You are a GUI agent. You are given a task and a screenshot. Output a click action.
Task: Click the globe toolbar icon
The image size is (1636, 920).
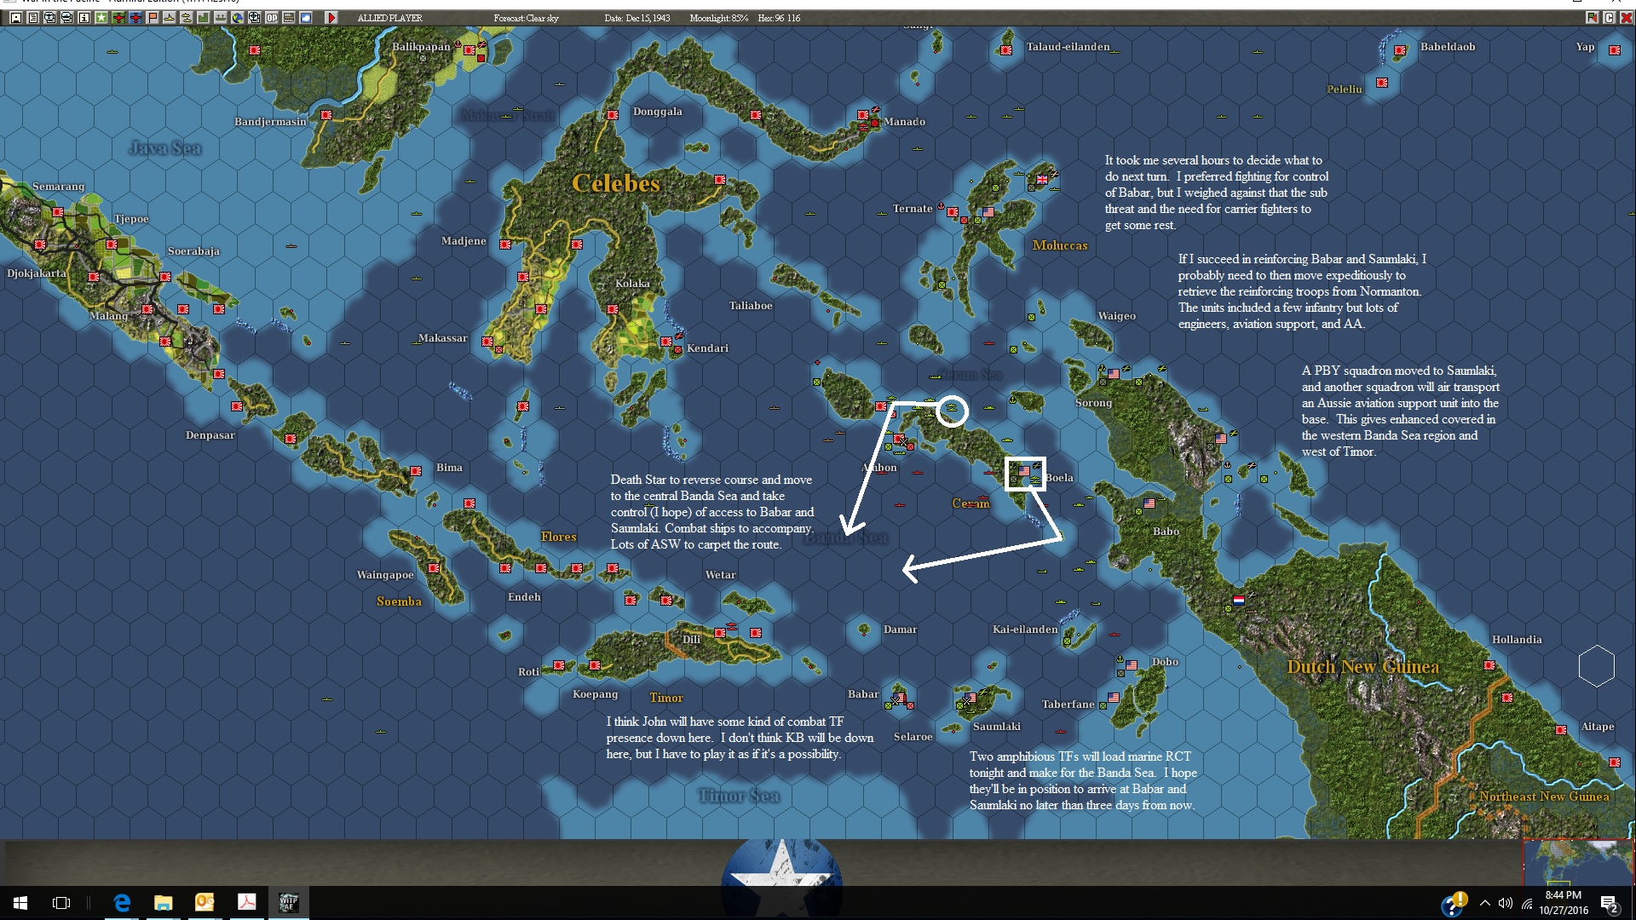[x=238, y=17]
